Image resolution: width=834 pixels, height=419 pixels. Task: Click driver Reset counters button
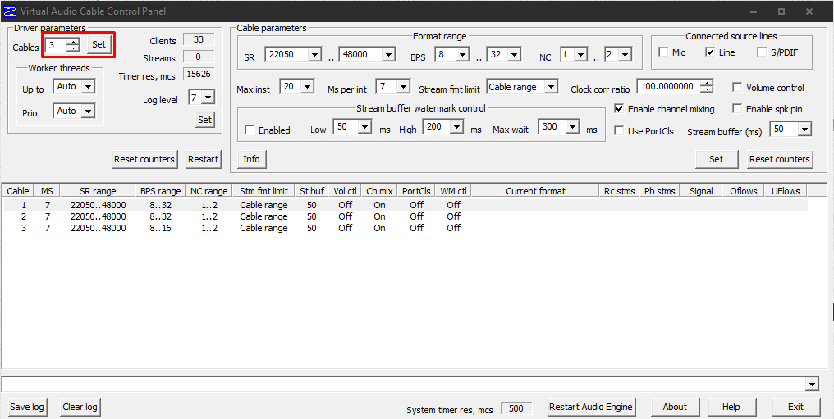(144, 159)
